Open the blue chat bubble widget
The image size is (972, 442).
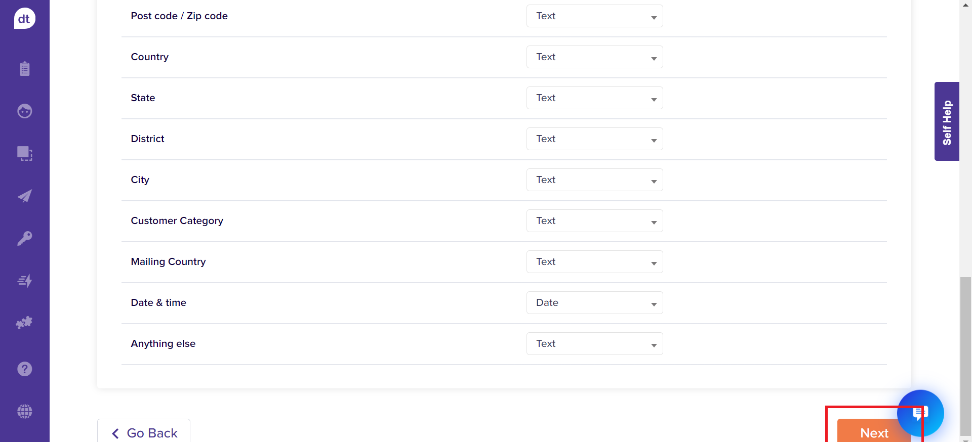[920, 413]
